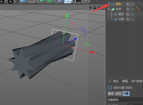Collapse the 放样 loft object tree
Viewport: 143px width, 105px height.
[x=109, y=9]
